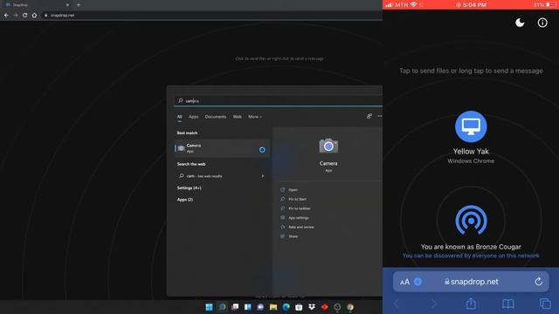Screen dimensions: 559x314
Task: Click the Chrome snapdrop.net address bar
Action: coord(210,16)
